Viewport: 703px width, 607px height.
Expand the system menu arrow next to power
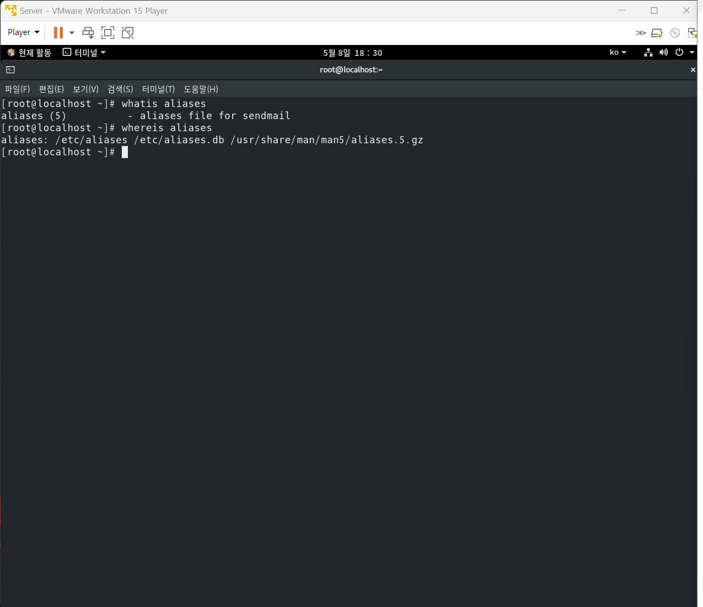(x=692, y=53)
